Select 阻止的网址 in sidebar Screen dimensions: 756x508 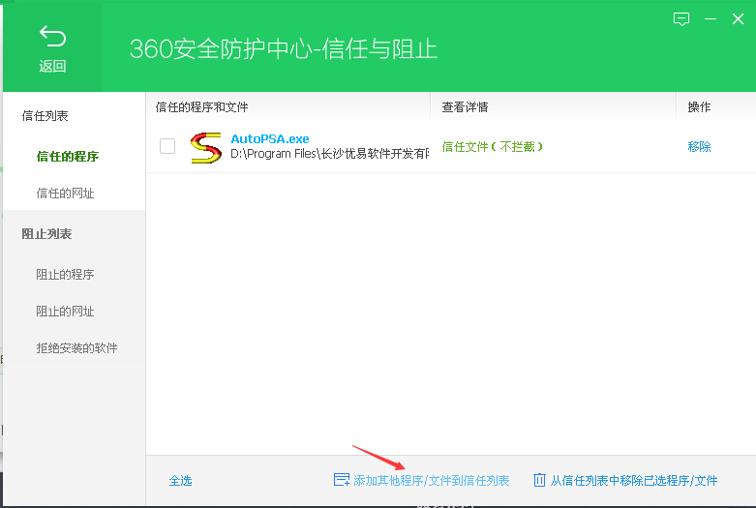[66, 311]
